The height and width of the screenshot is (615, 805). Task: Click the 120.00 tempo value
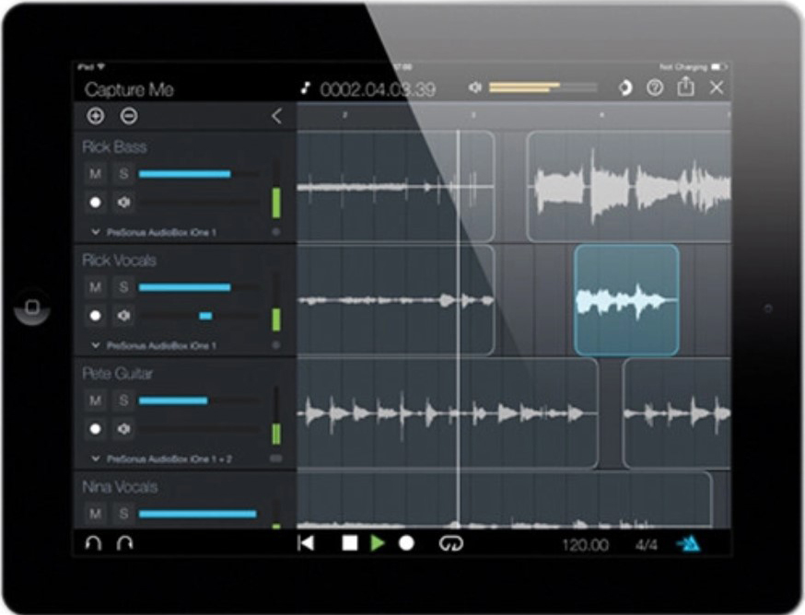click(x=585, y=545)
